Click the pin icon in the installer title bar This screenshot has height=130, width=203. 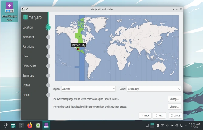27,9
